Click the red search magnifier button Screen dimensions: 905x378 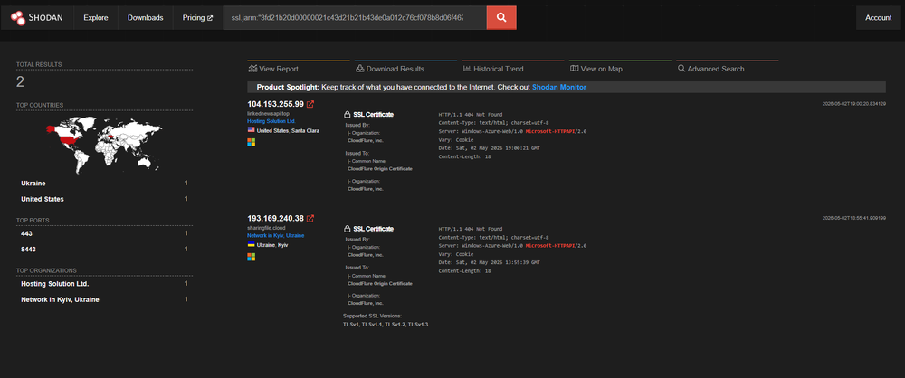[x=501, y=18]
